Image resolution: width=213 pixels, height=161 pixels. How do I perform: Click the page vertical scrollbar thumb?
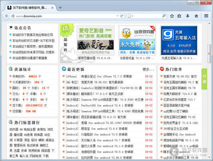209,54
